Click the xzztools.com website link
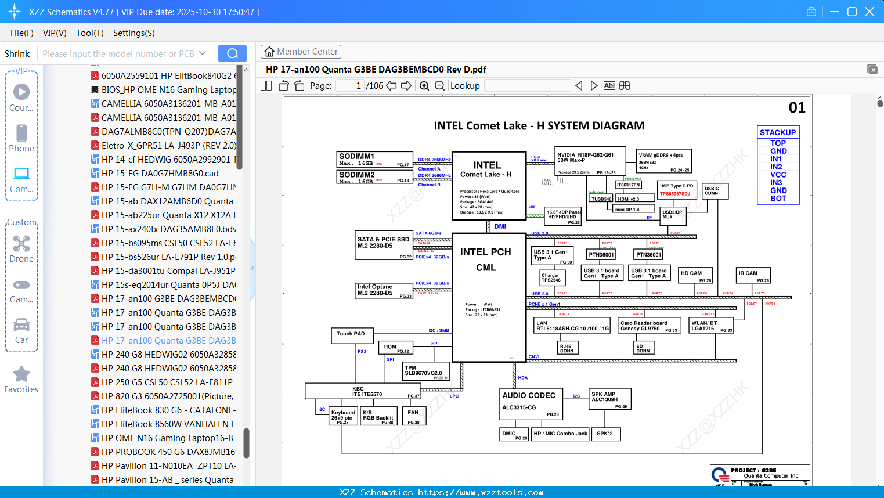 tap(481, 492)
